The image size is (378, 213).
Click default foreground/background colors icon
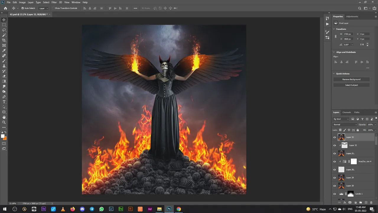pyautogui.click(x=2, y=132)
